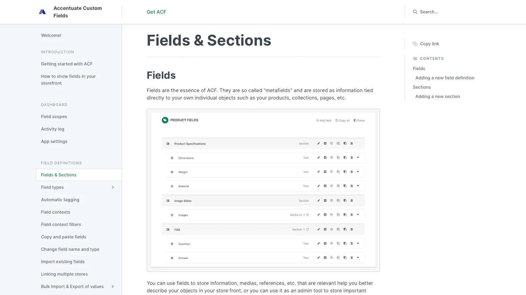Click the refresh icon on the FAQ section row

tap(307, 229)
